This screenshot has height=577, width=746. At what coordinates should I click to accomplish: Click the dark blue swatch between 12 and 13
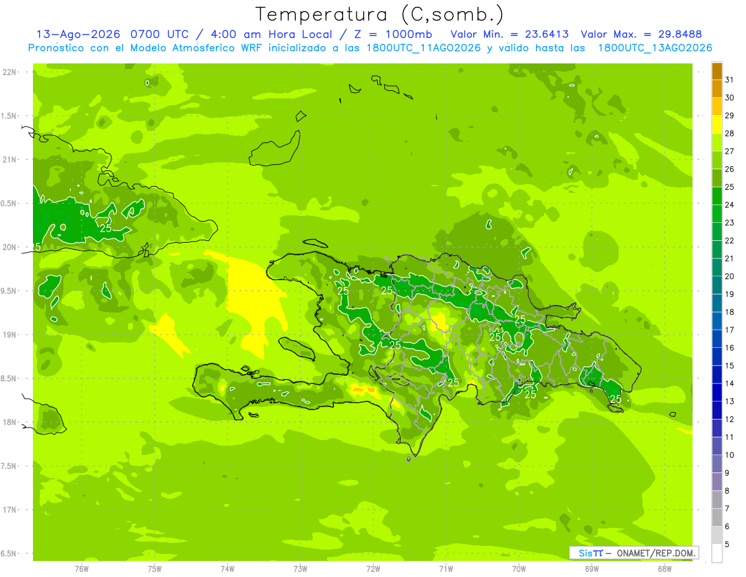pyautogui.click(x=717, y=411)
